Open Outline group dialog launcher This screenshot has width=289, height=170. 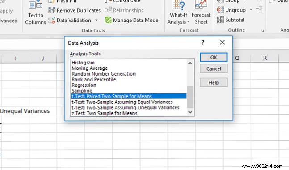[262, 30]
